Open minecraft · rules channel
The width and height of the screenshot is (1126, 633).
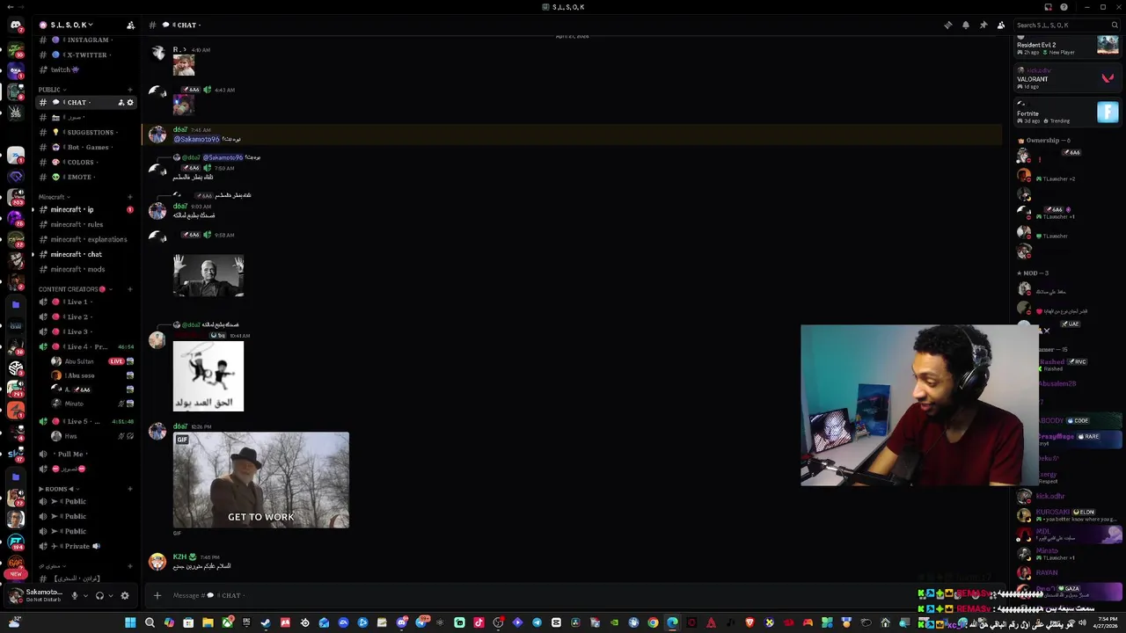click(x=86, y=224)
